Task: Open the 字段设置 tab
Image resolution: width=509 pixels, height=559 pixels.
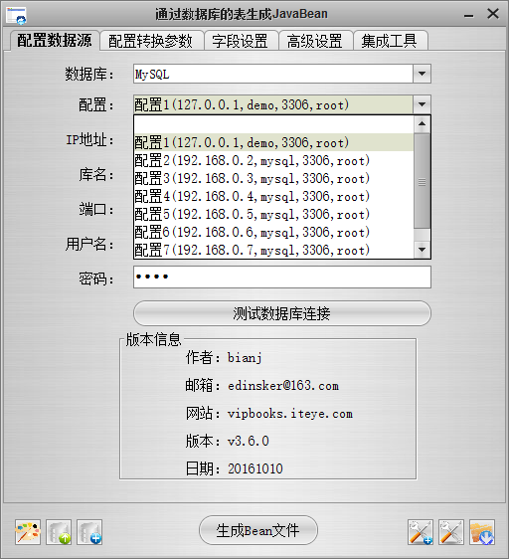Action: pos(241,41)
